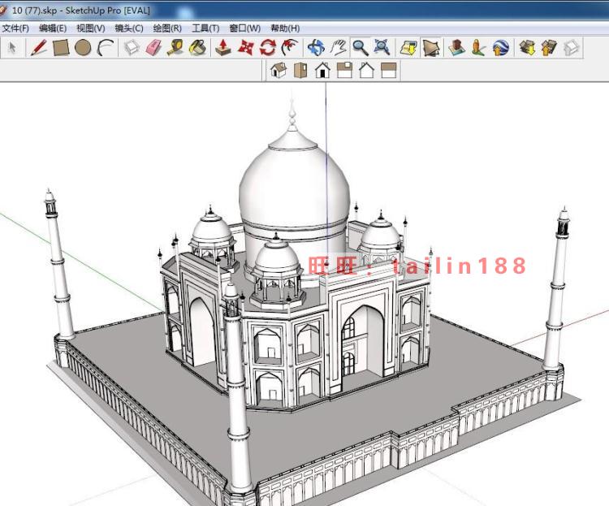609x506 pixels.
Task: Pick the red Line pencil tool
Action: tap(38, 48)
